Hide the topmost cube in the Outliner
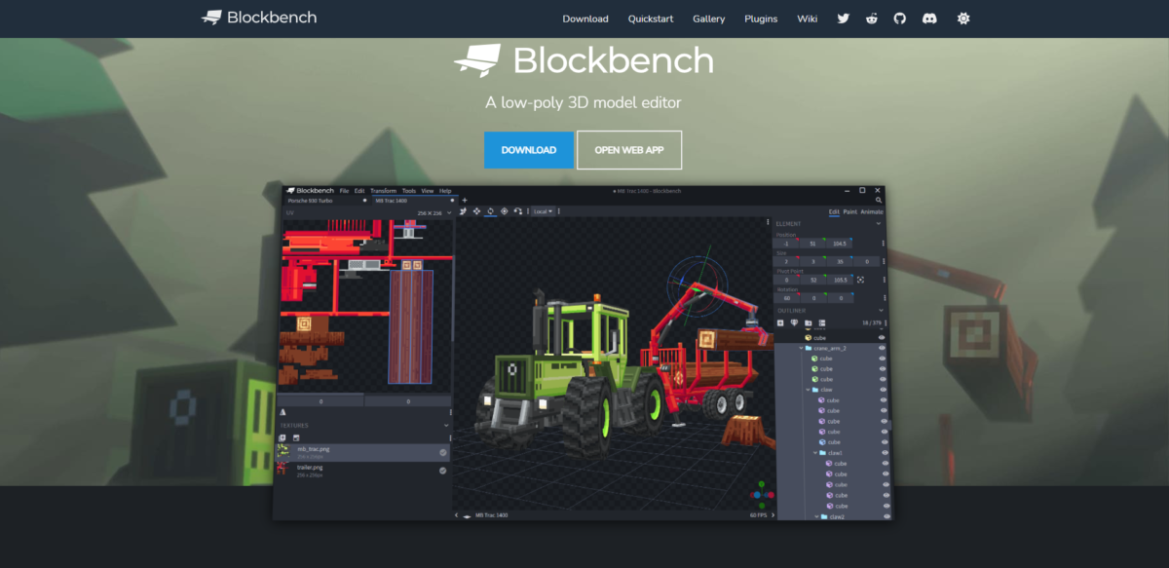1169x568 pixels. pos(882,337)
